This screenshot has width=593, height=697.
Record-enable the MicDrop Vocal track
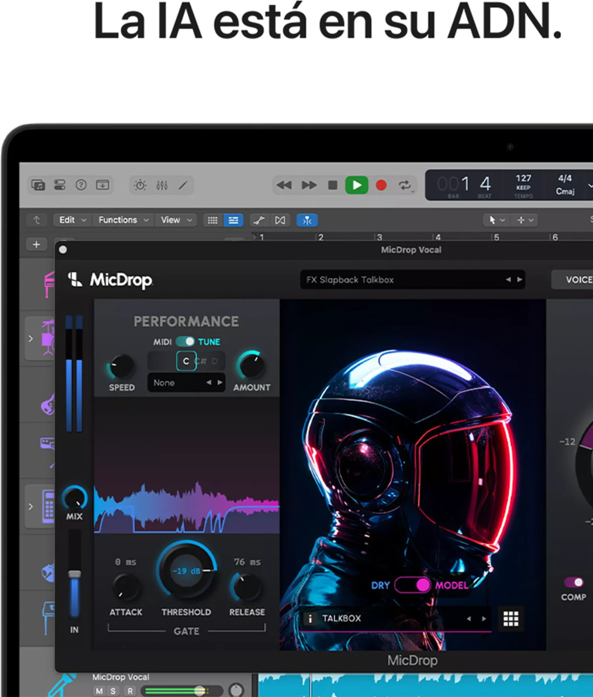[x=130, y=691]
